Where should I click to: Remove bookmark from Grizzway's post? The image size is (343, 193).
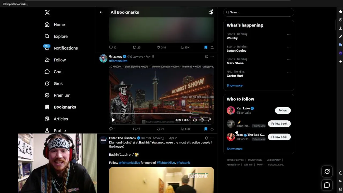206,129
